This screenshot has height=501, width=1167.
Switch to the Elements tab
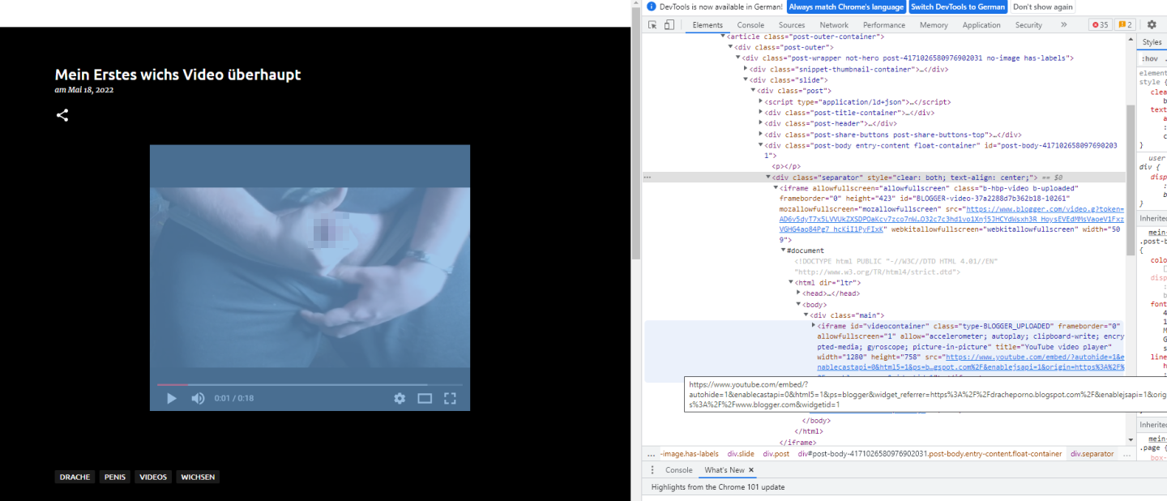(707, 25)
